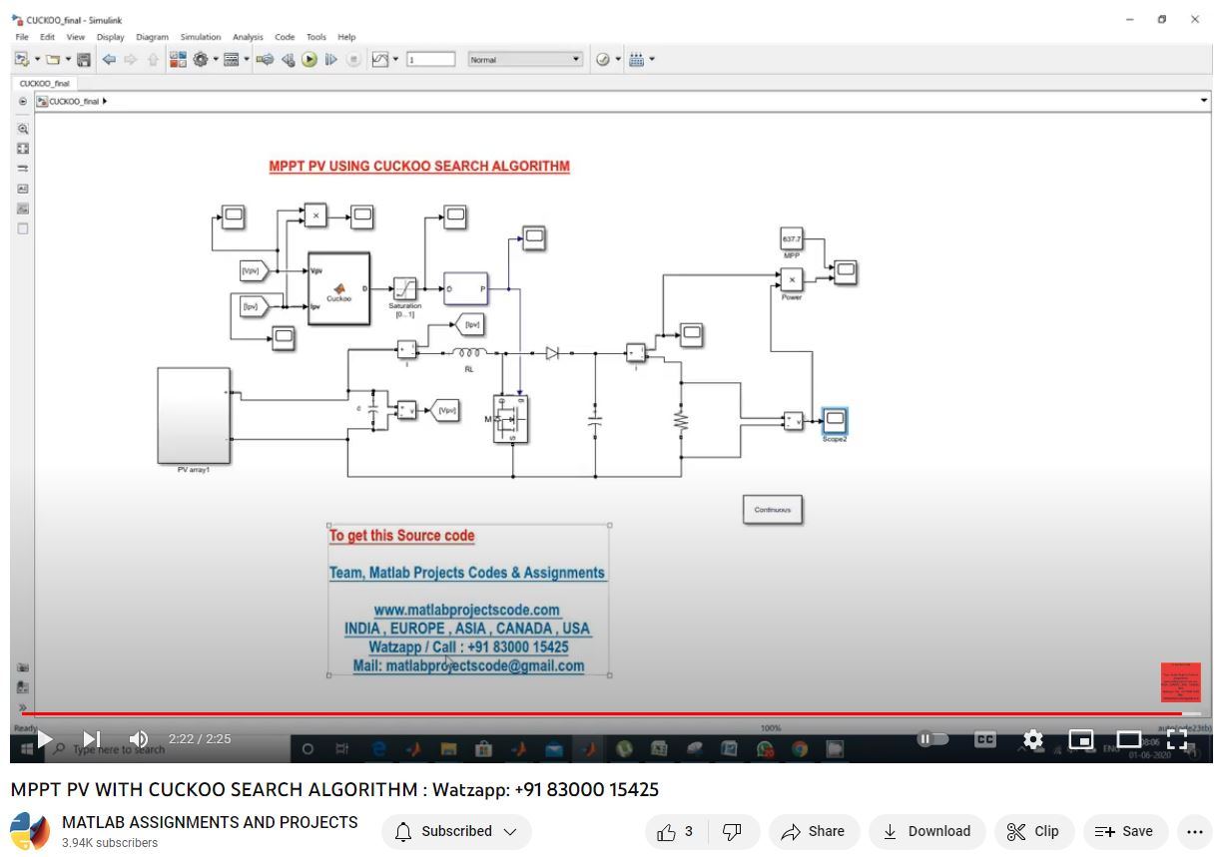Open the Diagram menu
1224x857 pixels.
click(x=152, y=37)
